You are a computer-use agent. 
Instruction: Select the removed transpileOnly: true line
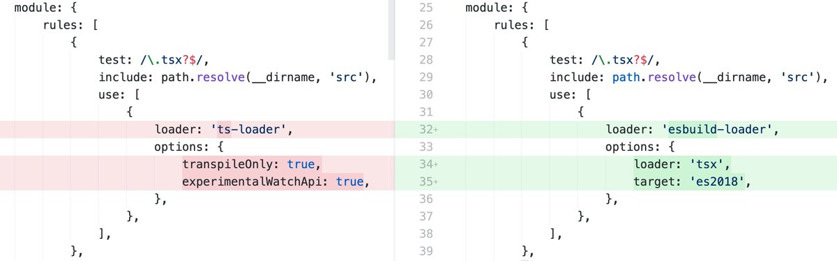click(x=197, y=164)
